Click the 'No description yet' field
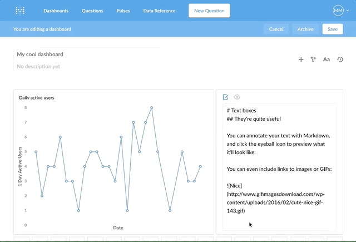Image resolution: width=356 pixels, height=242 pixels. click(38, 67)
